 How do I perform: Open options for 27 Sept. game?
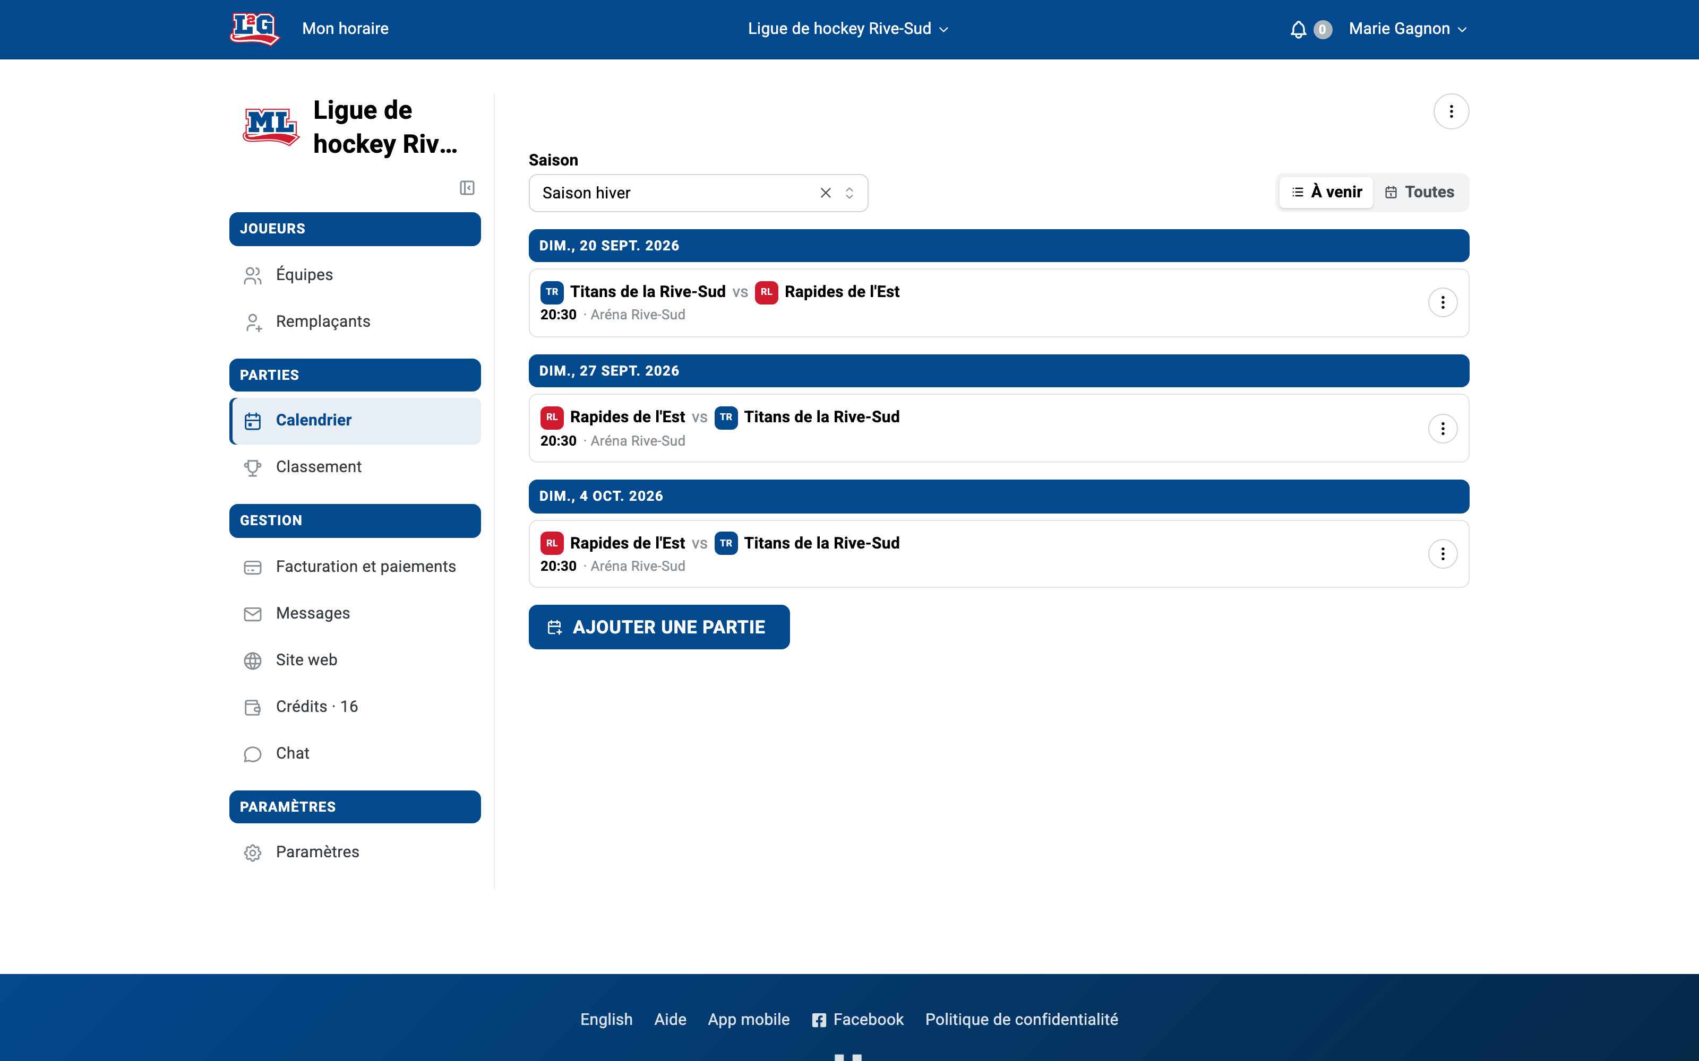[x=1442, y=428]
